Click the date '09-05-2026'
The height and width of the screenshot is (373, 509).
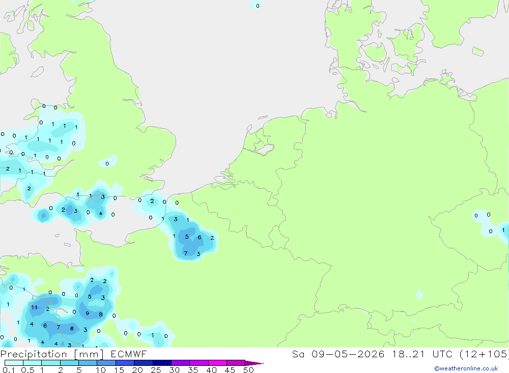tap(348, 354)
